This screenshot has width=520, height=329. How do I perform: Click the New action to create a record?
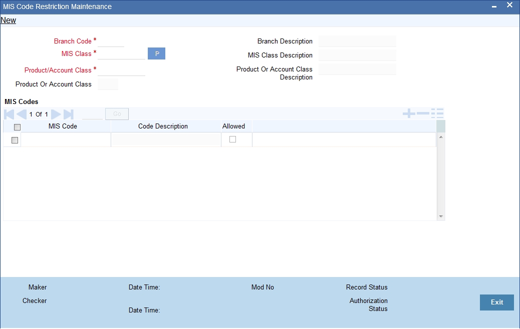(8, 20)
